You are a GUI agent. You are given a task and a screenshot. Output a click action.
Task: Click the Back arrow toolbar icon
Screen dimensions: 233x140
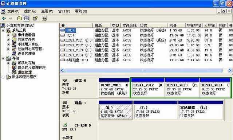tap(4, 18)
